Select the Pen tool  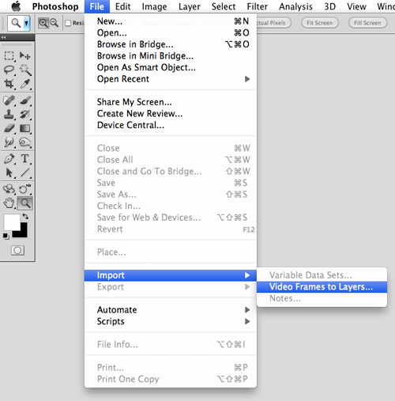coord(9,159)
